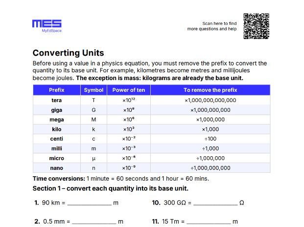Click 'Scan here to find' text
This screenshot has height=227, width=304.
click(x=219, y=23)
